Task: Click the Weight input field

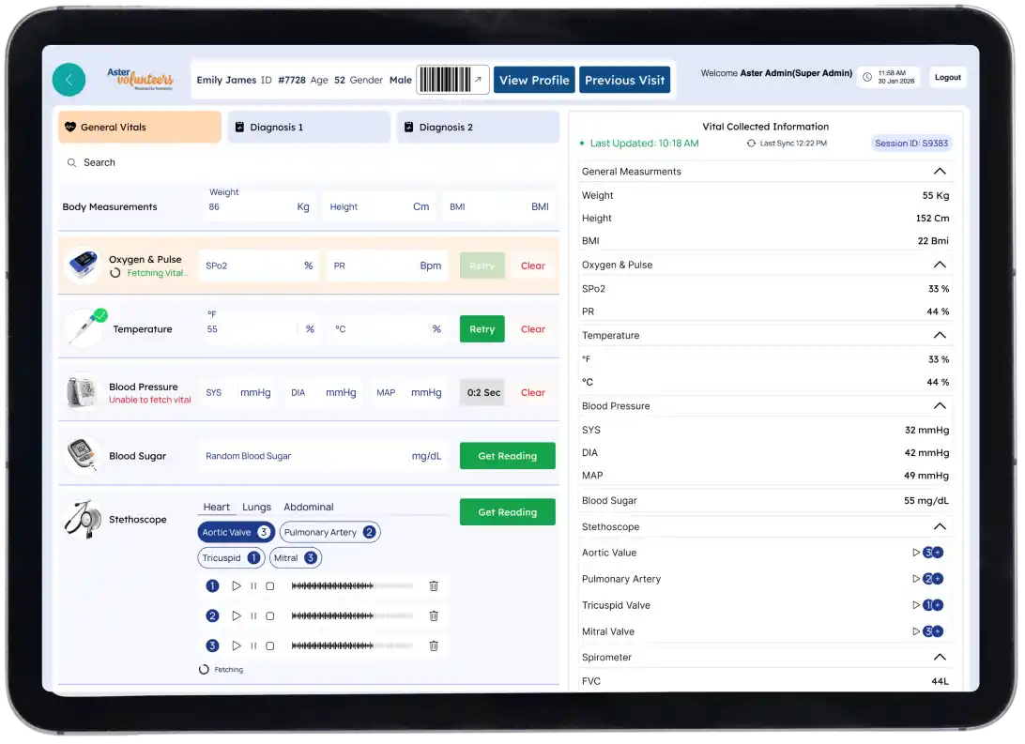Action: pos(259,206)
